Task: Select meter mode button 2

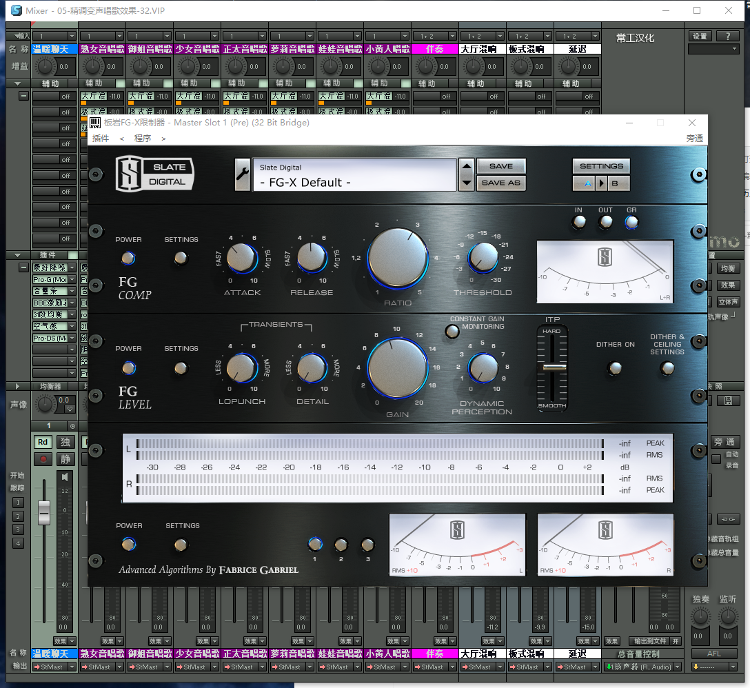Action: [341, 544]
